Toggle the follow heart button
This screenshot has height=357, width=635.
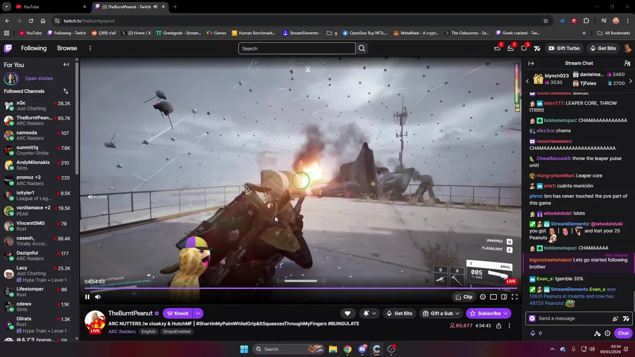tap(347, 313)
